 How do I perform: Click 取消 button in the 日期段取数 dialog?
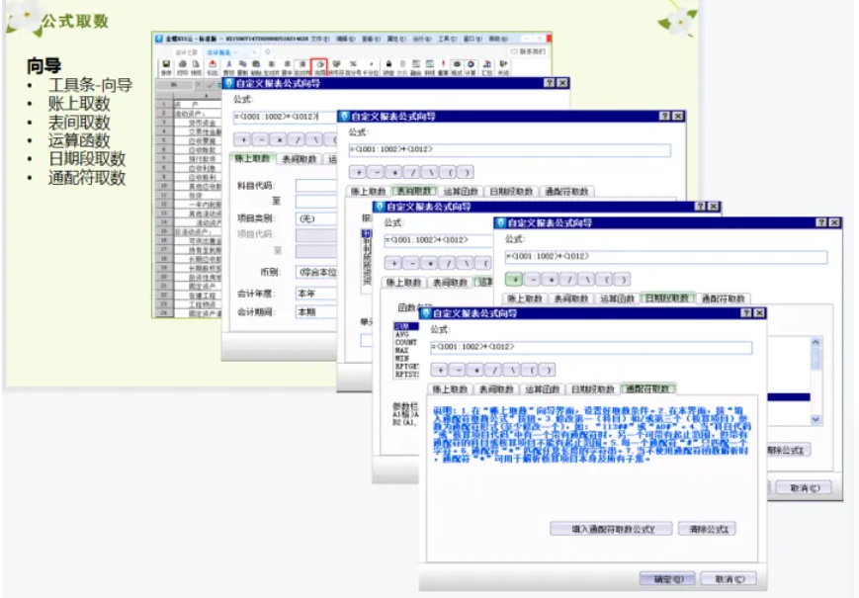click(x=805, y=488)
